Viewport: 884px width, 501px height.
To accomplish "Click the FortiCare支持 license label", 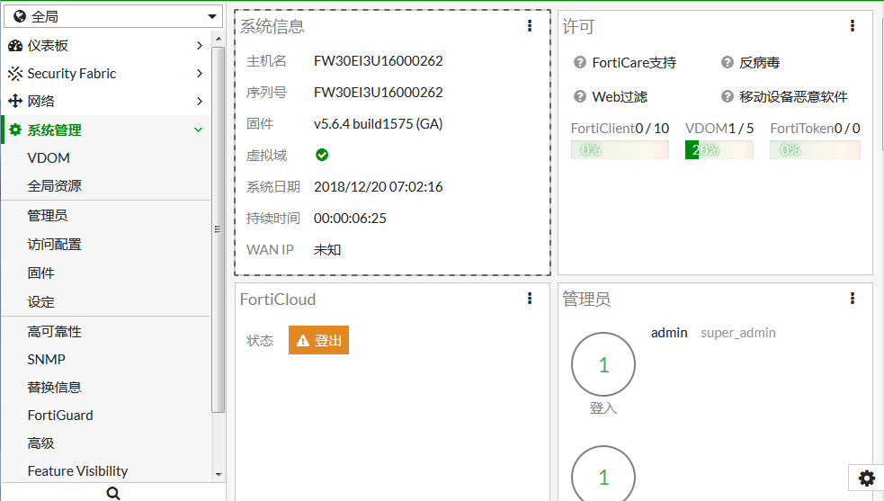I will click(634, 63).
